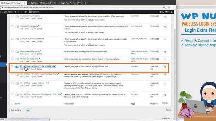Activate the Example CSS snippet toggle

[17, 27]
